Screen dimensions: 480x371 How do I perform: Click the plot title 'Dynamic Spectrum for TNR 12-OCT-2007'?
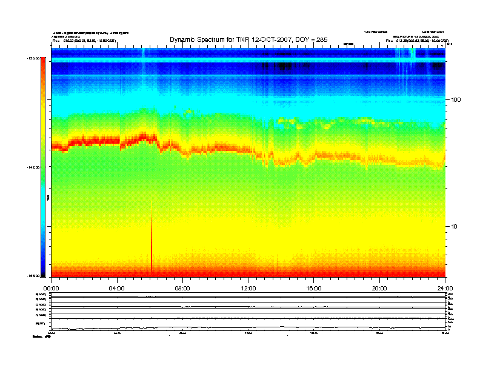[248, 39]
